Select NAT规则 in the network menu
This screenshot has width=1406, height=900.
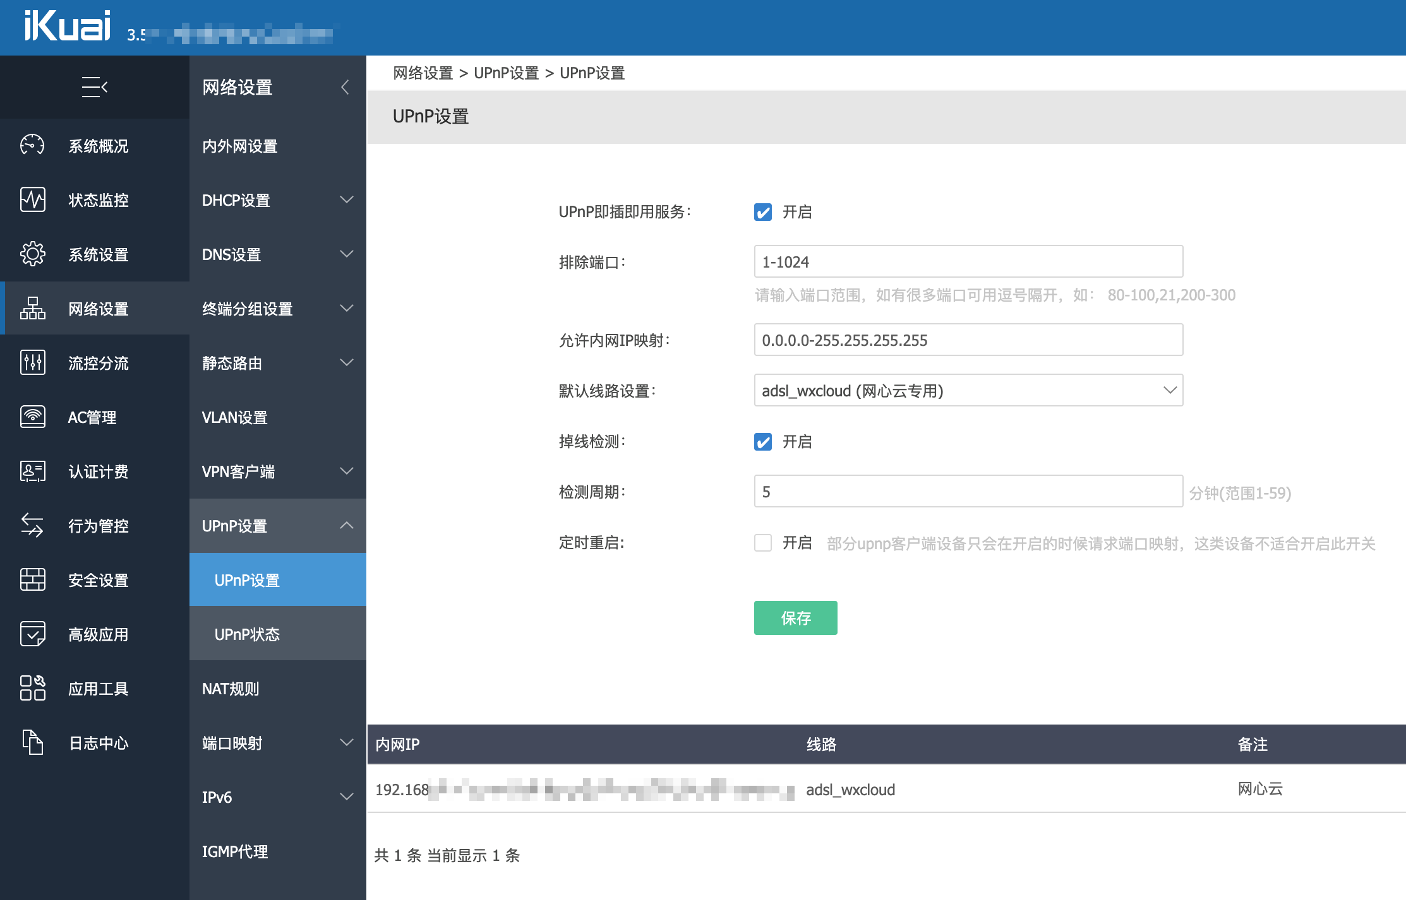coord(231,689)
